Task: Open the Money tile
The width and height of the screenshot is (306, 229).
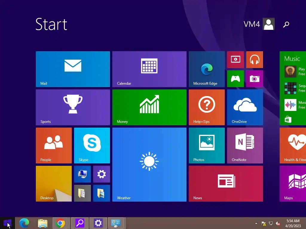Action: tap(149, 107)
